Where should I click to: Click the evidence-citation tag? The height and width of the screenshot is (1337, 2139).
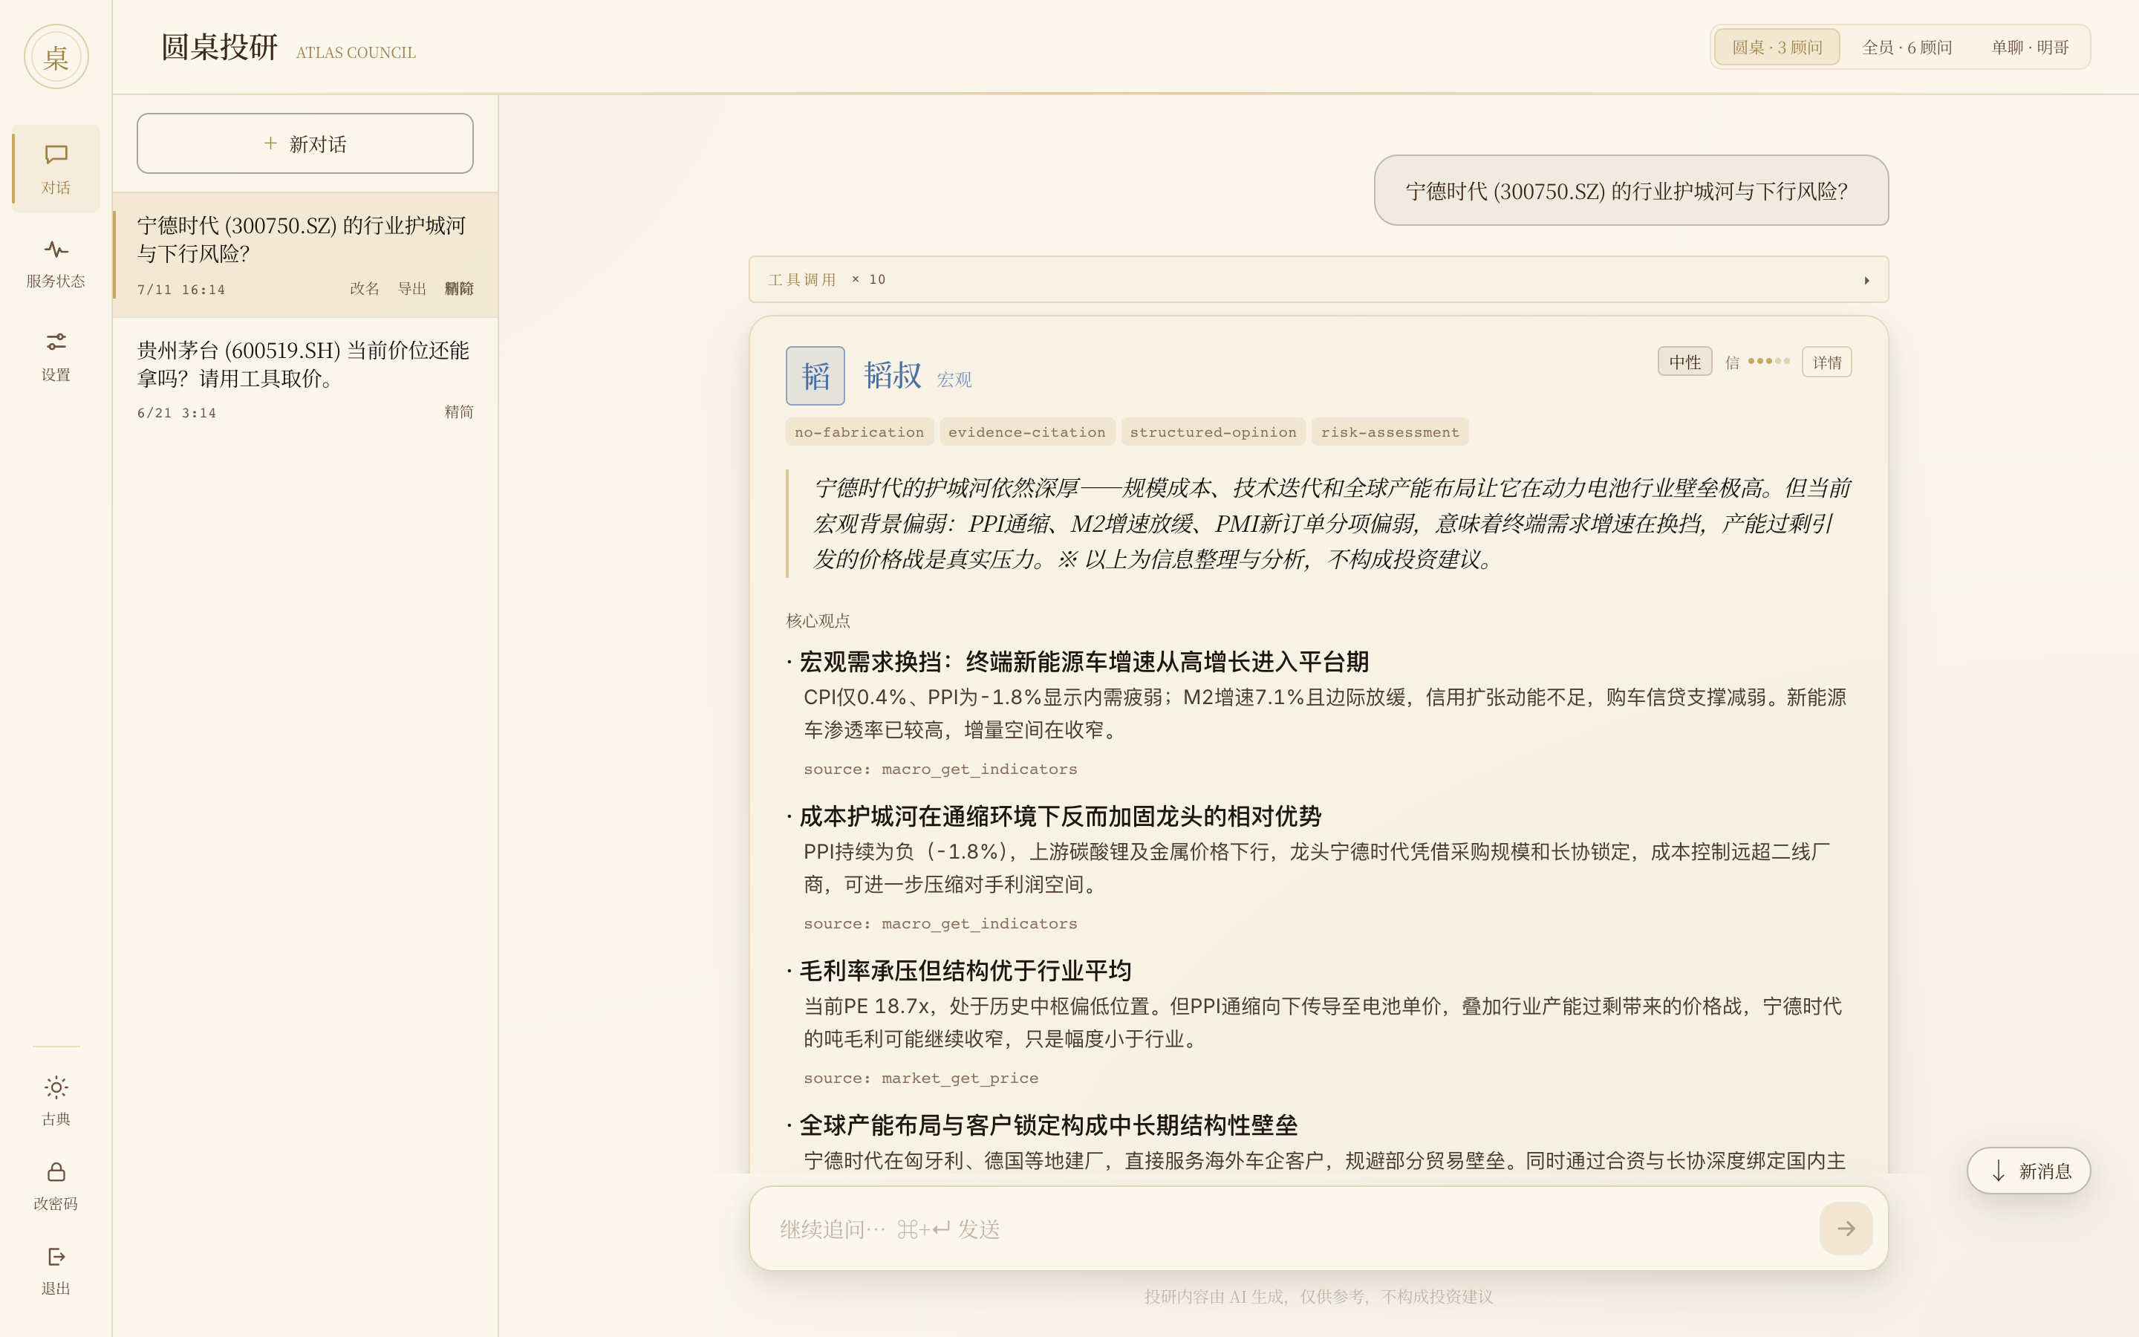click(1027, 432)
